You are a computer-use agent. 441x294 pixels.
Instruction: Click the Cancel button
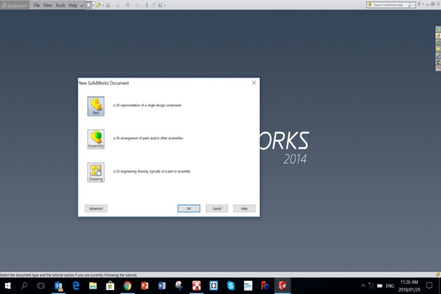[x=216, y=209]
